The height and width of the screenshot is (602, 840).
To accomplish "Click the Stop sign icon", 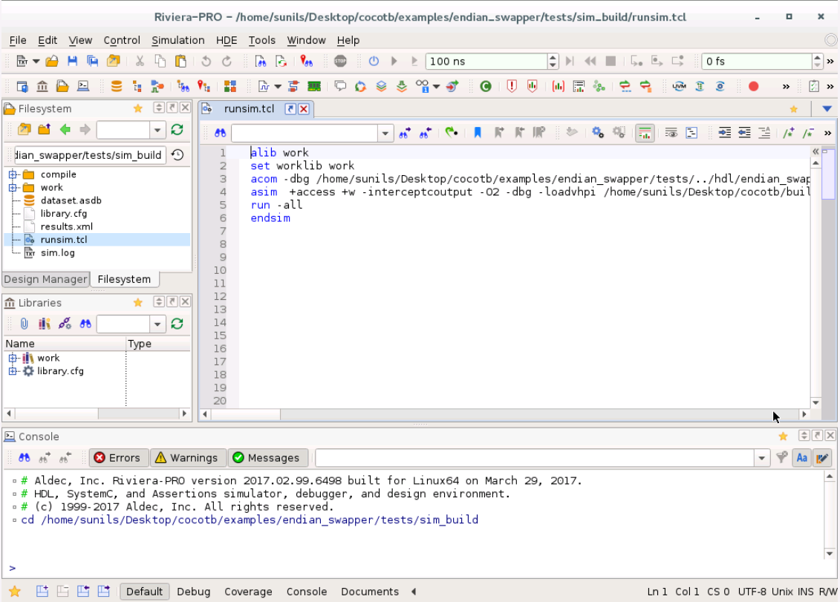I will pyautogui.click(x=340, y=61).
